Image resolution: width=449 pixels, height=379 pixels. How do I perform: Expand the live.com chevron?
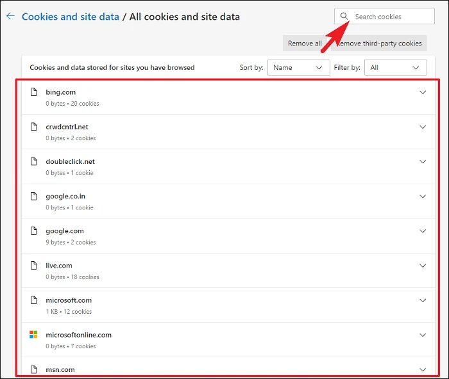423,266
